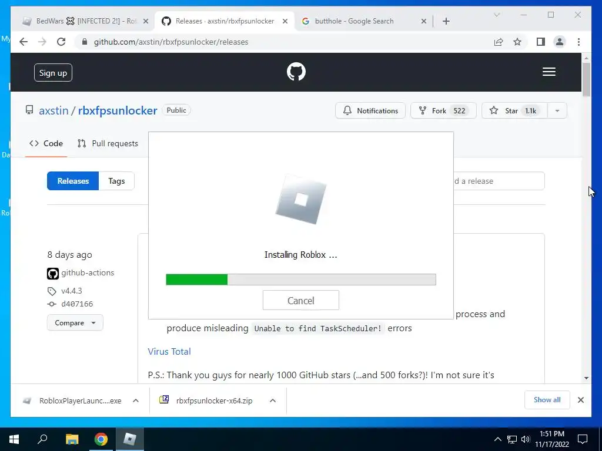Screen dimensions: 602x451
Task: Open the github-actions author link
Action: click(x=88, y=272)
